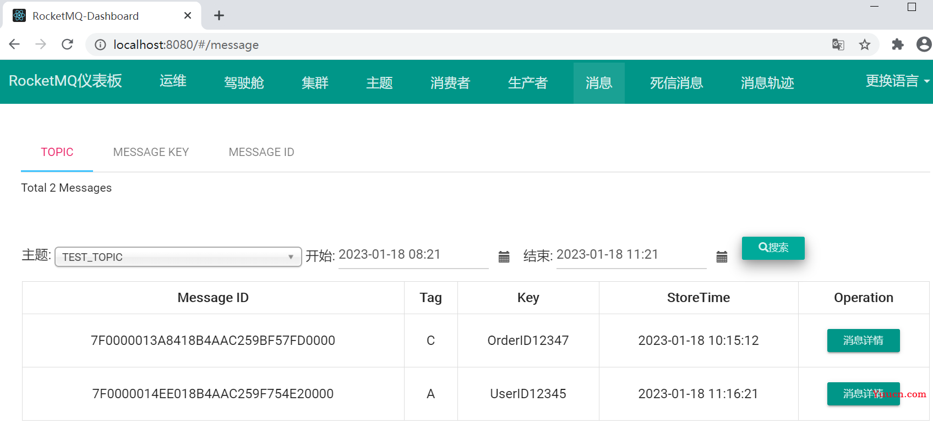Open the 集群 cluster menu item
This screenshot has height=424, width=933.
click(x=315, y=83)
